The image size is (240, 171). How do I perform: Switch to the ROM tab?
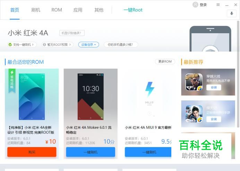pos(57,10)
